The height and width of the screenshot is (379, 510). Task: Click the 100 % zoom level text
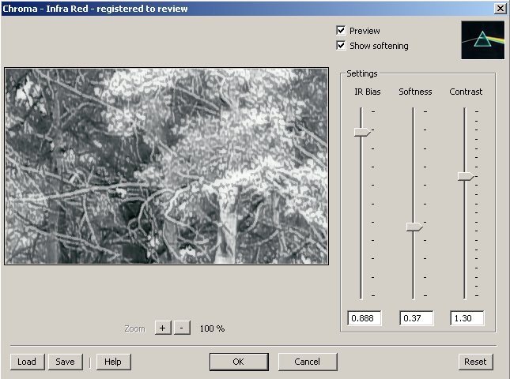(x=212, y=328)
